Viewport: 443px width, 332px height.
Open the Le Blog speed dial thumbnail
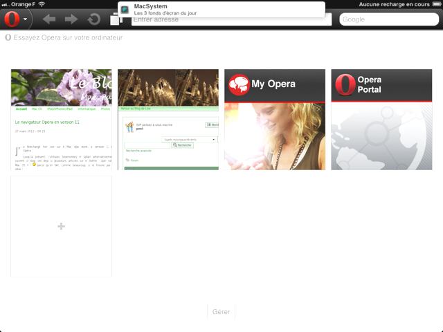click(61, 119)
